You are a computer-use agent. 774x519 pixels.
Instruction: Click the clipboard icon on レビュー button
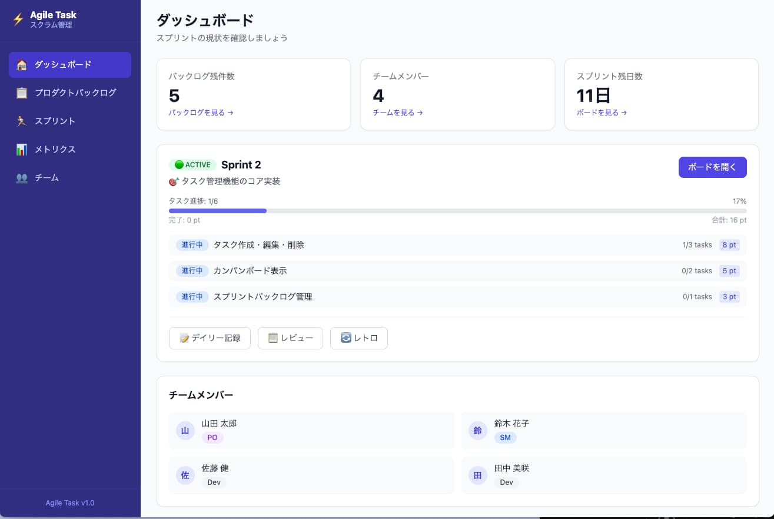point(273,338)
